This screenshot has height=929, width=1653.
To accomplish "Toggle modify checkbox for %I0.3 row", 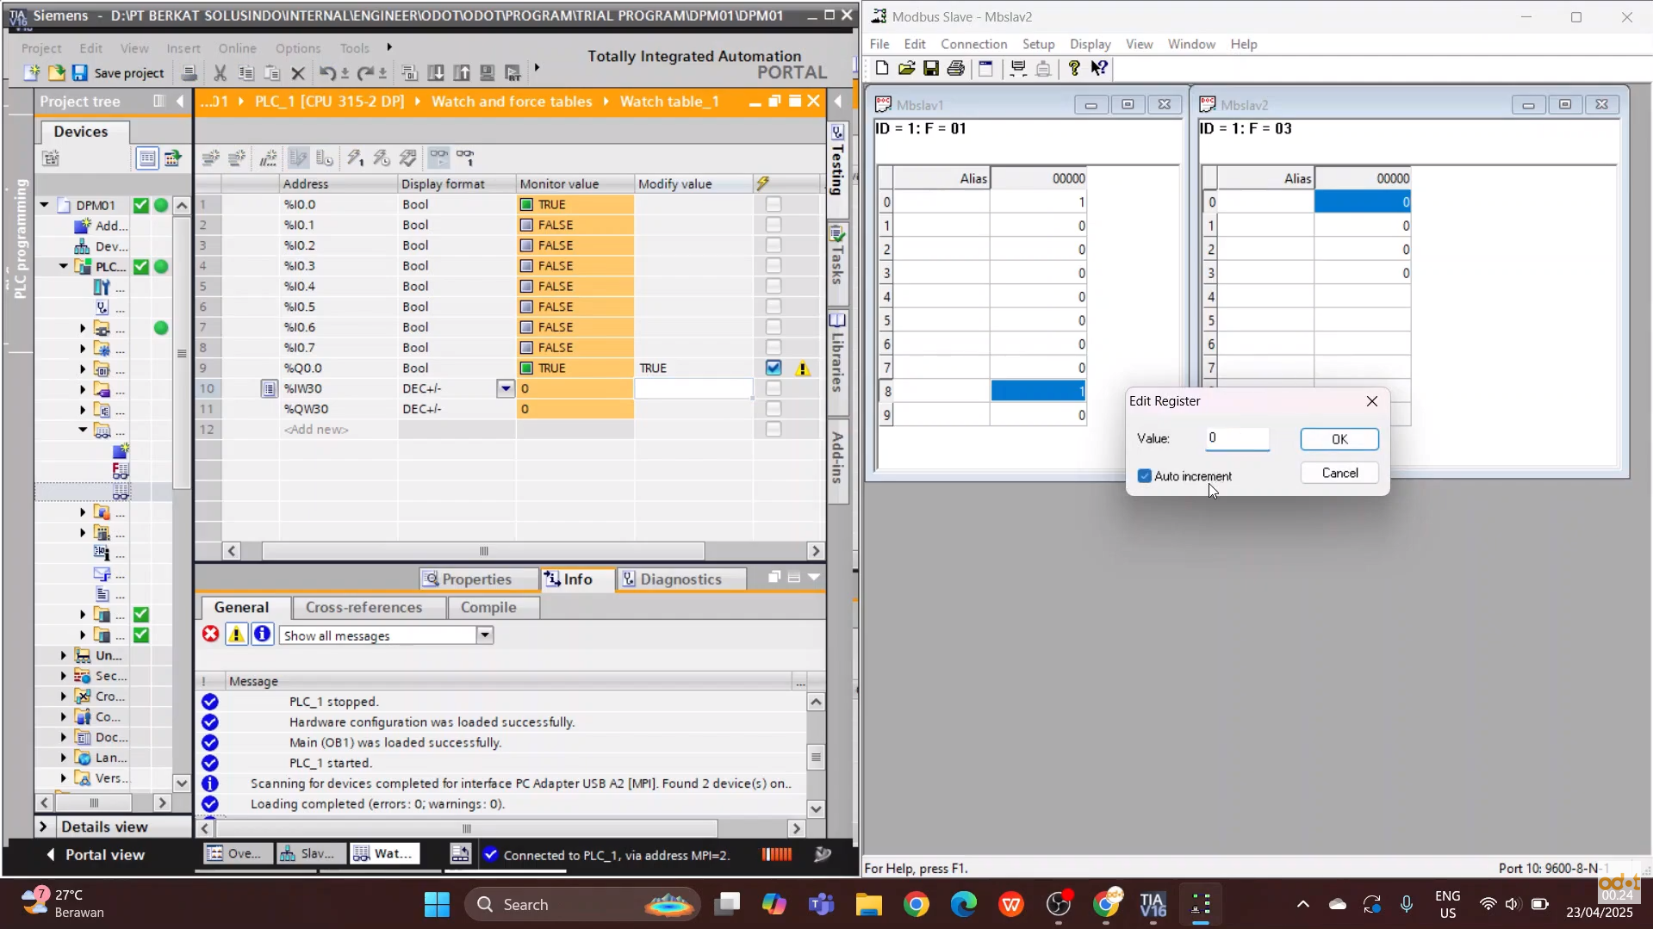I will tap(774, 266).
